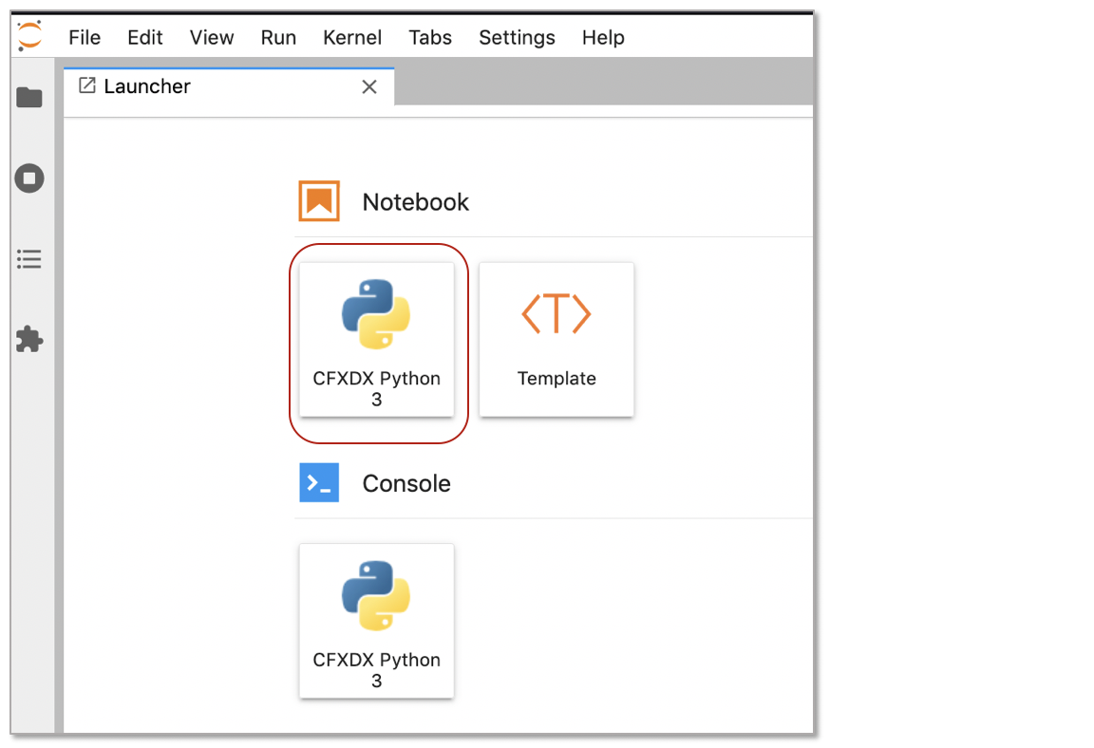Open a new Template notebook
Image resolution: width=1094 pixels, height=748 pixels.
[x=556, y=339]
